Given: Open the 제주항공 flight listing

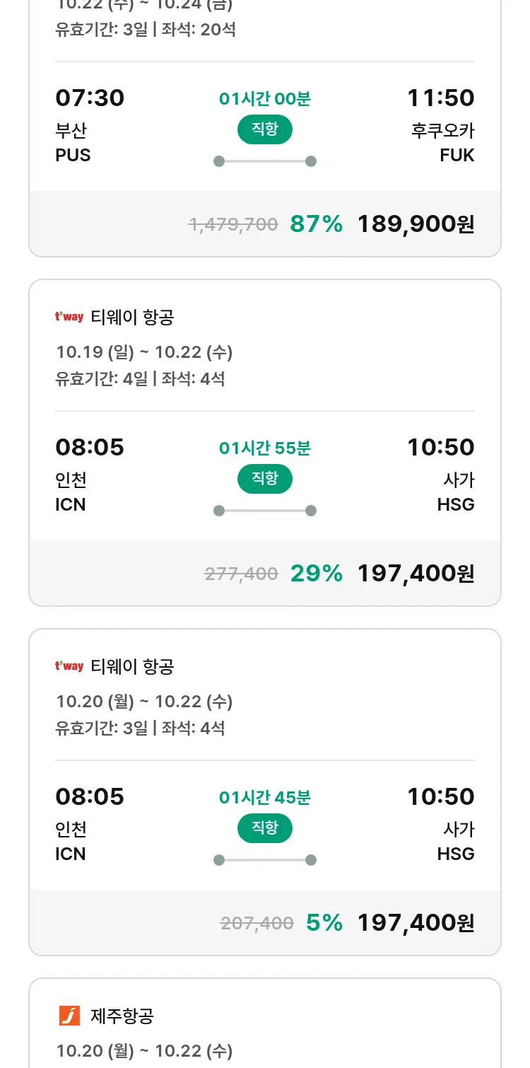Looking at the screenshot, I should 122,1016.
